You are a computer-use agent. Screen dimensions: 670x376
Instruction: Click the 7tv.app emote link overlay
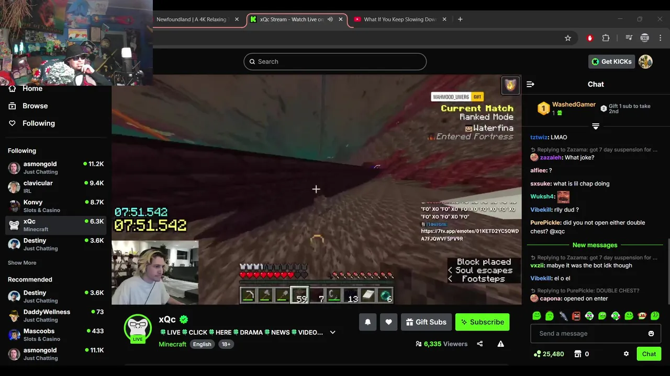coord(470,235)
